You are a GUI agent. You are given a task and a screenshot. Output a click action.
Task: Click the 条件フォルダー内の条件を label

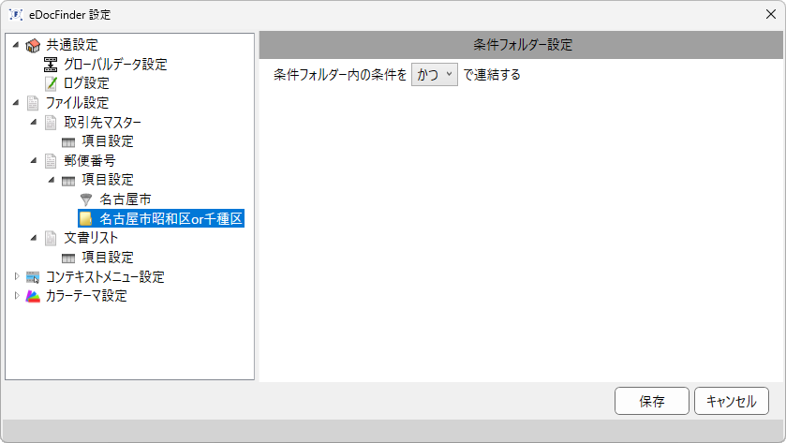point(340,75)
